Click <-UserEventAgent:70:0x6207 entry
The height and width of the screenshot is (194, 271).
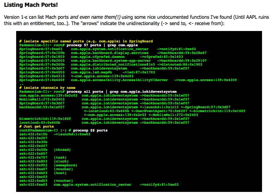(x=159, y=111)
